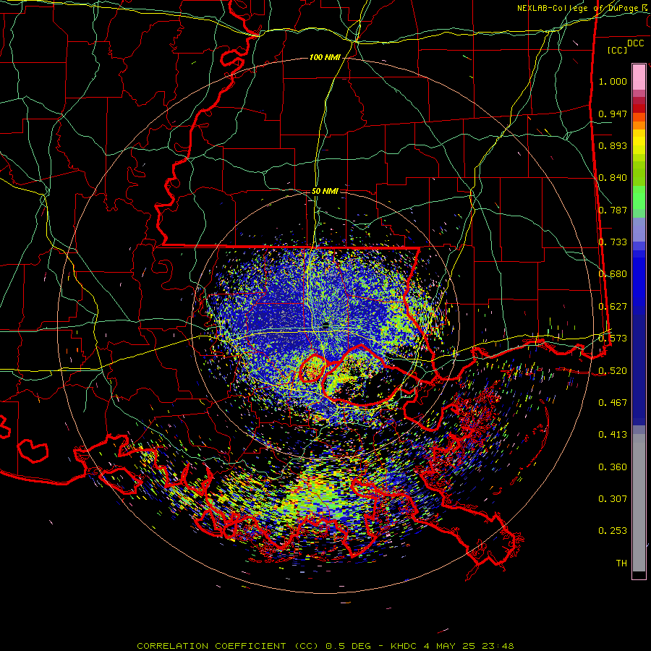Click the 0.840 legend value
651x651 pixels.
coord(613,178)
